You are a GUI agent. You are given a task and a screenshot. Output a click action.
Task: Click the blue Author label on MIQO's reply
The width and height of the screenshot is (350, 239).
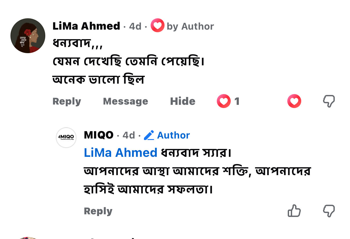click(x=174, y=135)
